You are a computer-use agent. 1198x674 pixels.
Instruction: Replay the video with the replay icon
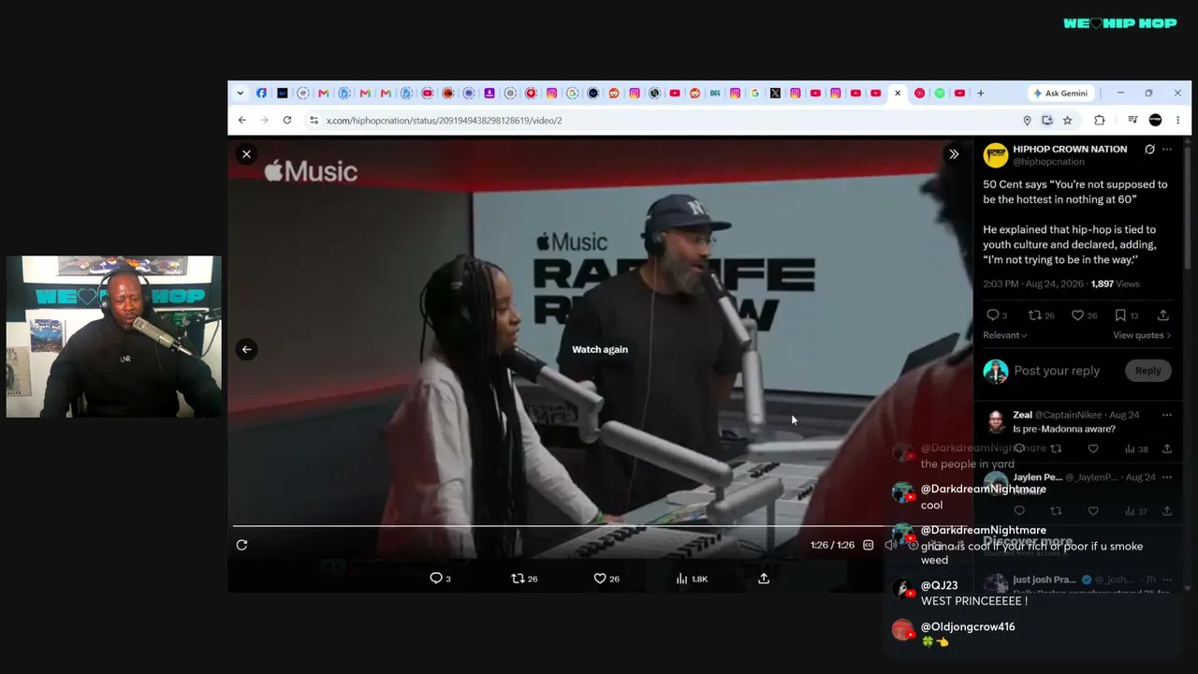(241, 545)
